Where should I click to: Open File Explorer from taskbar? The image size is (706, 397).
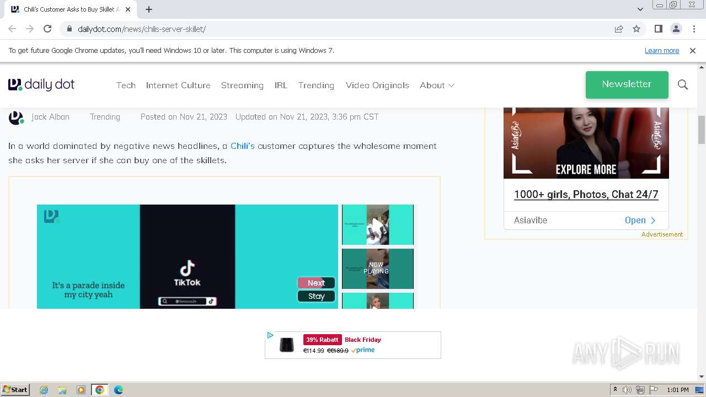[62, 390]
